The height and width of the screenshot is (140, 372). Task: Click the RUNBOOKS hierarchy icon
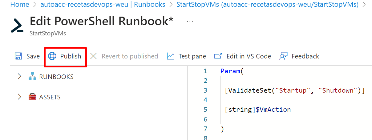coord(32,77)
